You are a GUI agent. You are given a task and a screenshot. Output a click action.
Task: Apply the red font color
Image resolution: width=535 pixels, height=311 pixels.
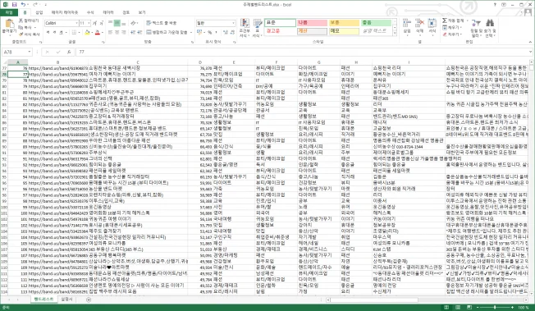(98, 33)
